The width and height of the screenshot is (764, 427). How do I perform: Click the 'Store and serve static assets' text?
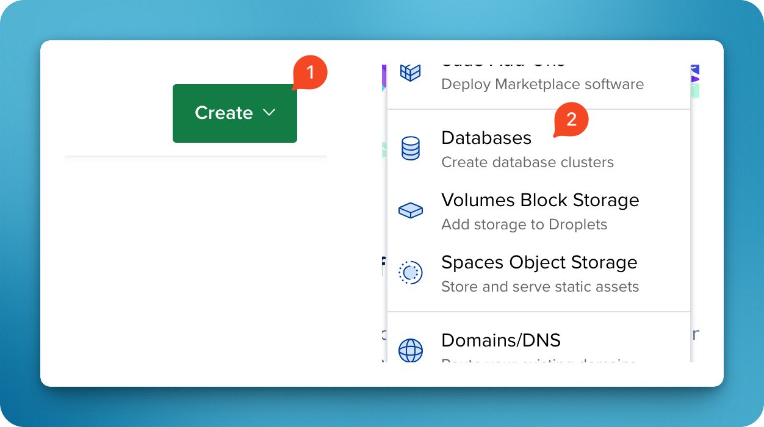tap(539, 287)
